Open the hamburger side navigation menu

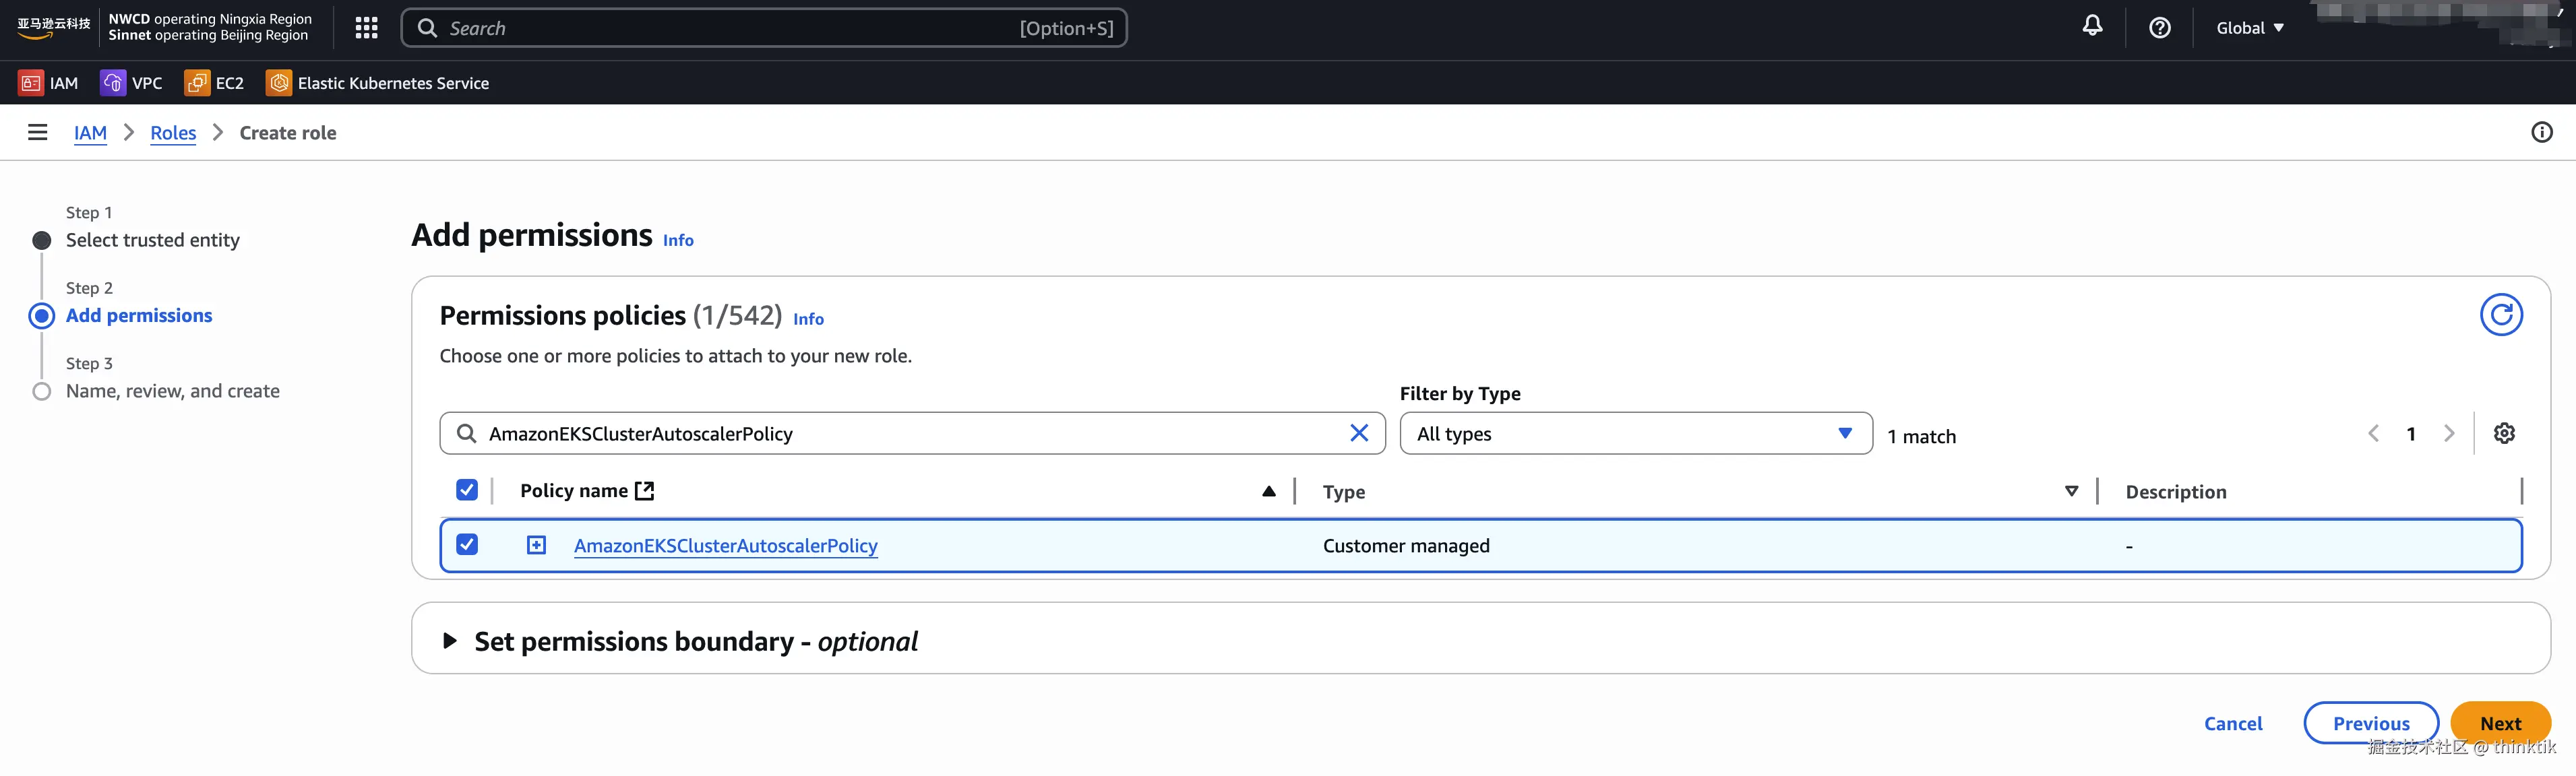point(38,132)
